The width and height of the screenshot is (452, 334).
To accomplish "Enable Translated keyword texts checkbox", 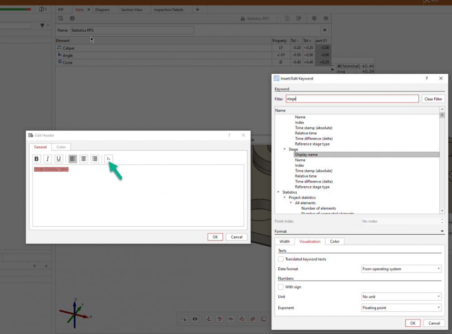I will point(281,259).
